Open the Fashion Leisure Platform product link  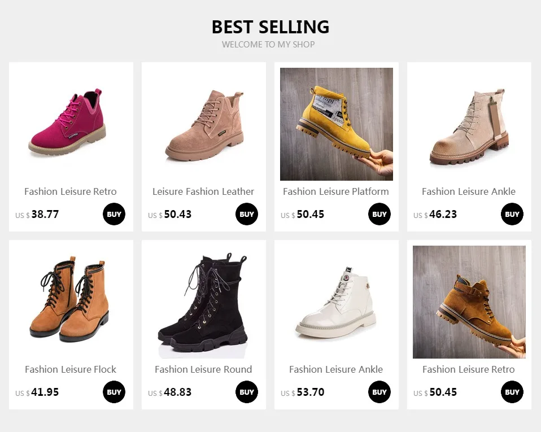336,191
